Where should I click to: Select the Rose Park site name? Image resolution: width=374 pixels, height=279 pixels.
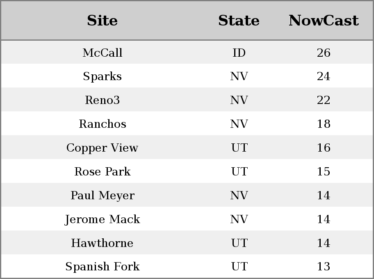pyautogui.click(x=102, y=171)
